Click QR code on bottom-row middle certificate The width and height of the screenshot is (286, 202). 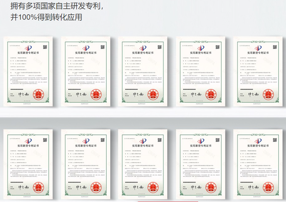coord(159,139)
